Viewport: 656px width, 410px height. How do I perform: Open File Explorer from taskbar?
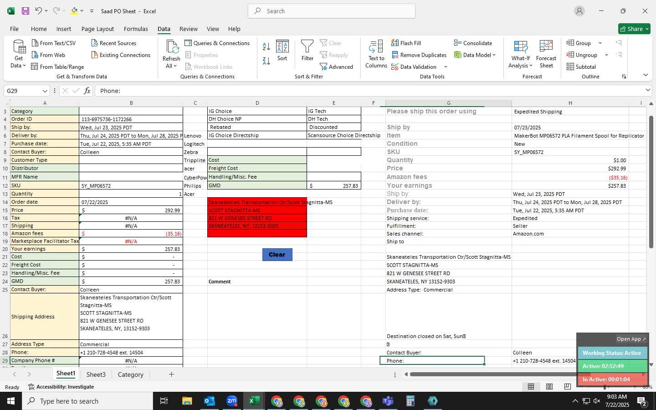tap(187, 401)
